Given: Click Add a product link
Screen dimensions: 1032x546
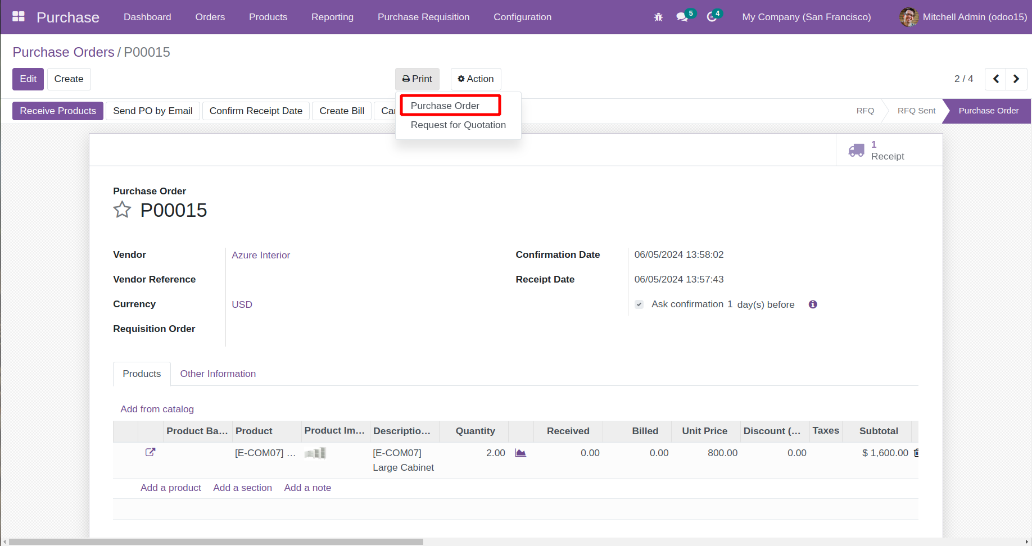Looking at the screenshot, I should (x=171, y=488).
